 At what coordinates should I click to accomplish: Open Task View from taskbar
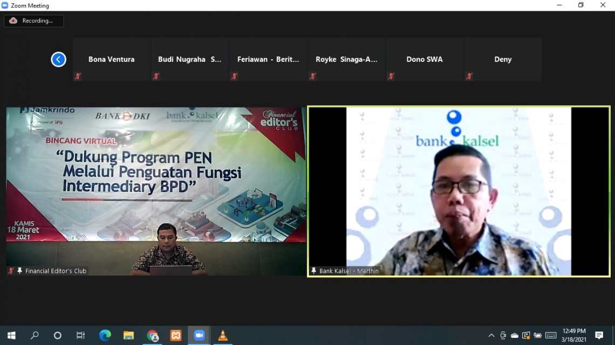click(80, 335)
